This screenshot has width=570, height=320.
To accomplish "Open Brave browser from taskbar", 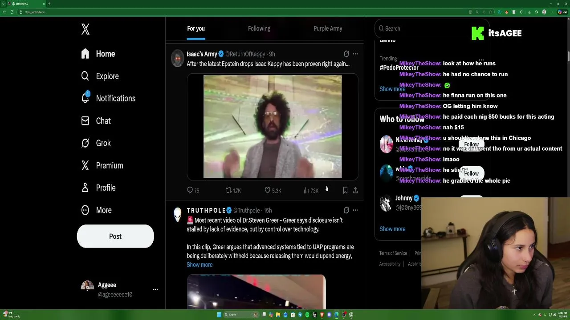I will pos(322,315).
